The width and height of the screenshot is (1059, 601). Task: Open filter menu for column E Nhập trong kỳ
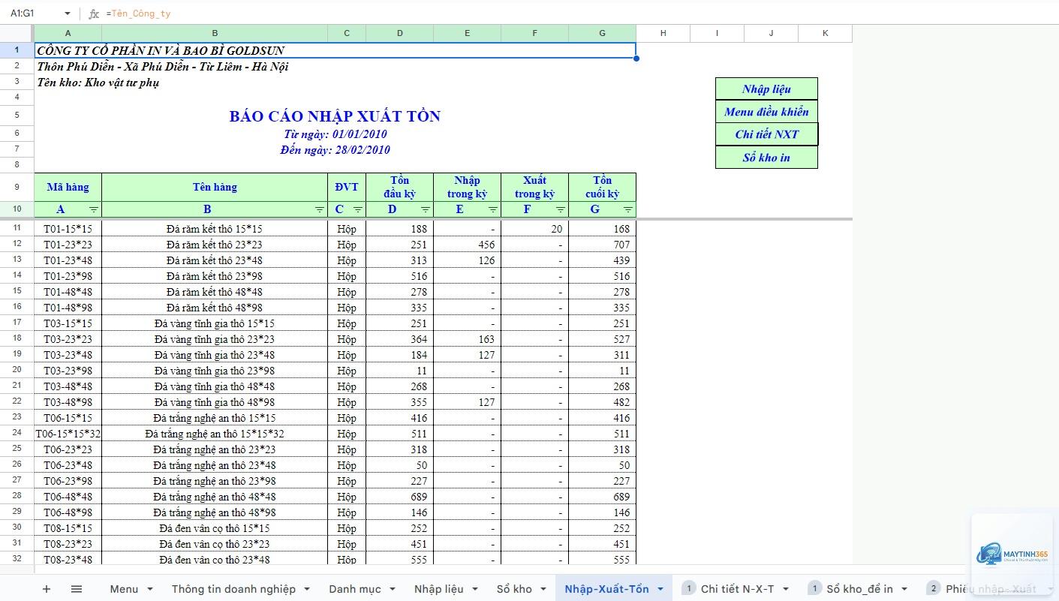point(493,210)
